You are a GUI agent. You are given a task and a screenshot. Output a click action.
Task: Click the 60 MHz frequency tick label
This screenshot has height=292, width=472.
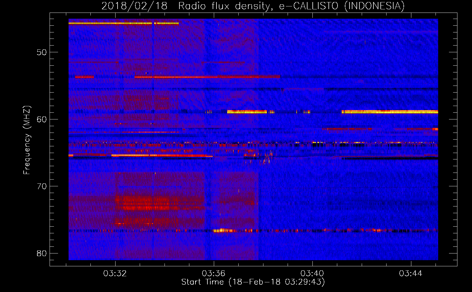(x=42, y=119)
